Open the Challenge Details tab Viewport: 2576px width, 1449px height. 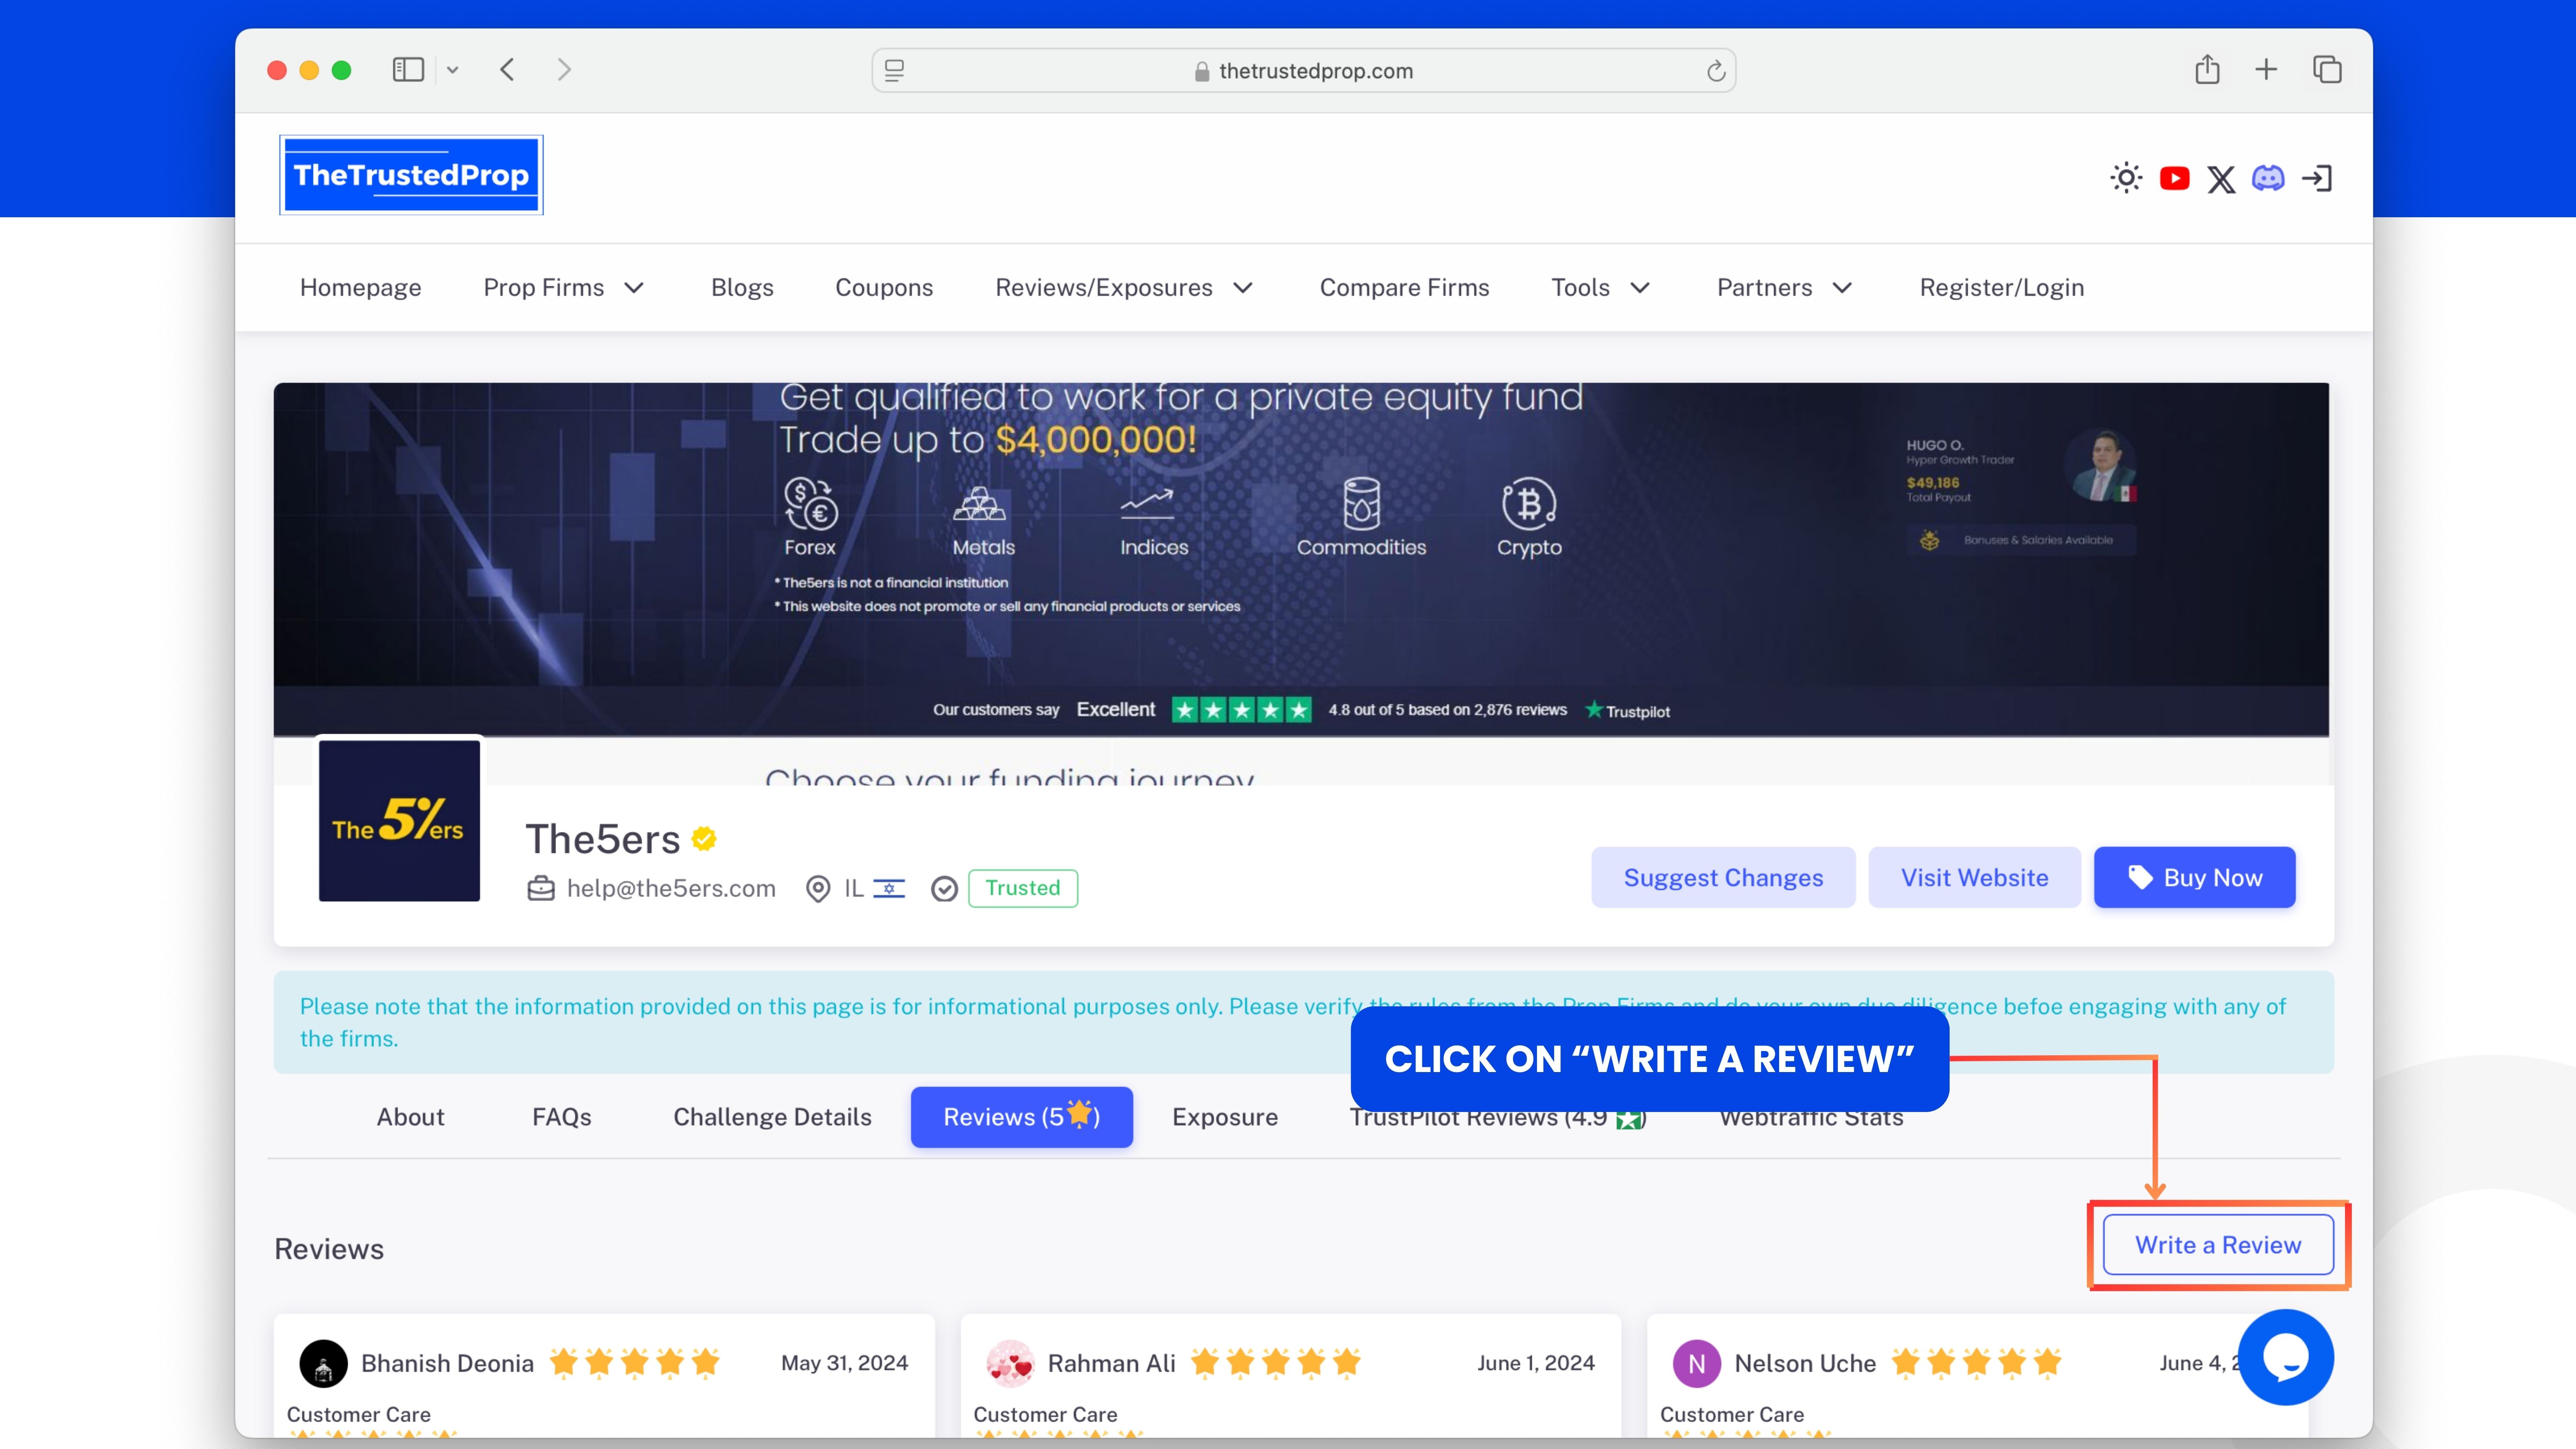point(772,1117)
